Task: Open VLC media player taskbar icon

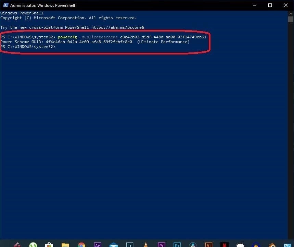Action: (x=146, y=245)
